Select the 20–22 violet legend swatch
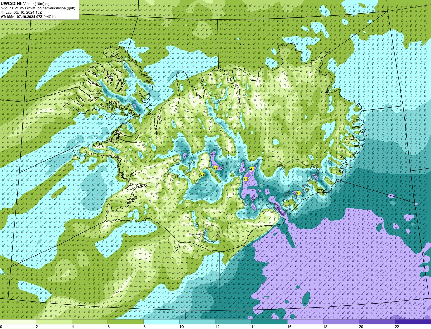431x329 pixels. coord(377,322)
